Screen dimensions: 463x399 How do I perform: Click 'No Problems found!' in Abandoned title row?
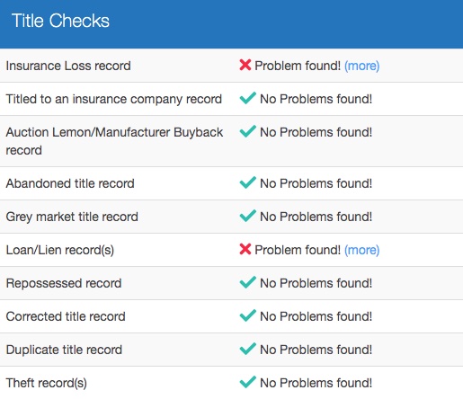click(316, 183)
